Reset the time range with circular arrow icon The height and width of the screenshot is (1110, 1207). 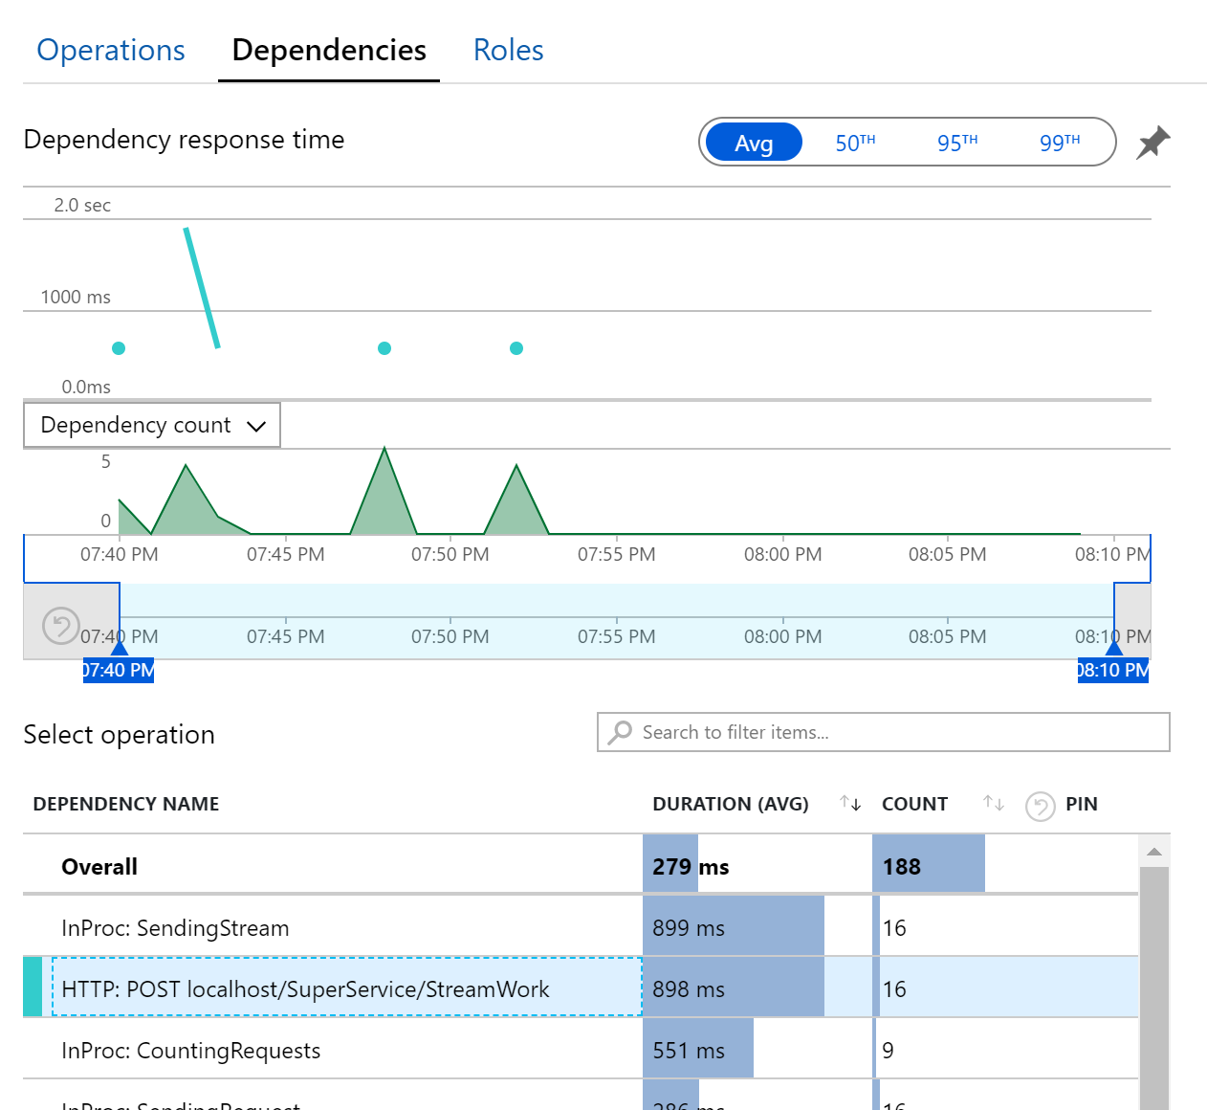coord(61,626)
